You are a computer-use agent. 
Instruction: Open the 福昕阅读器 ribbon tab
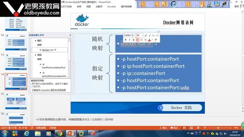point(126,6)
